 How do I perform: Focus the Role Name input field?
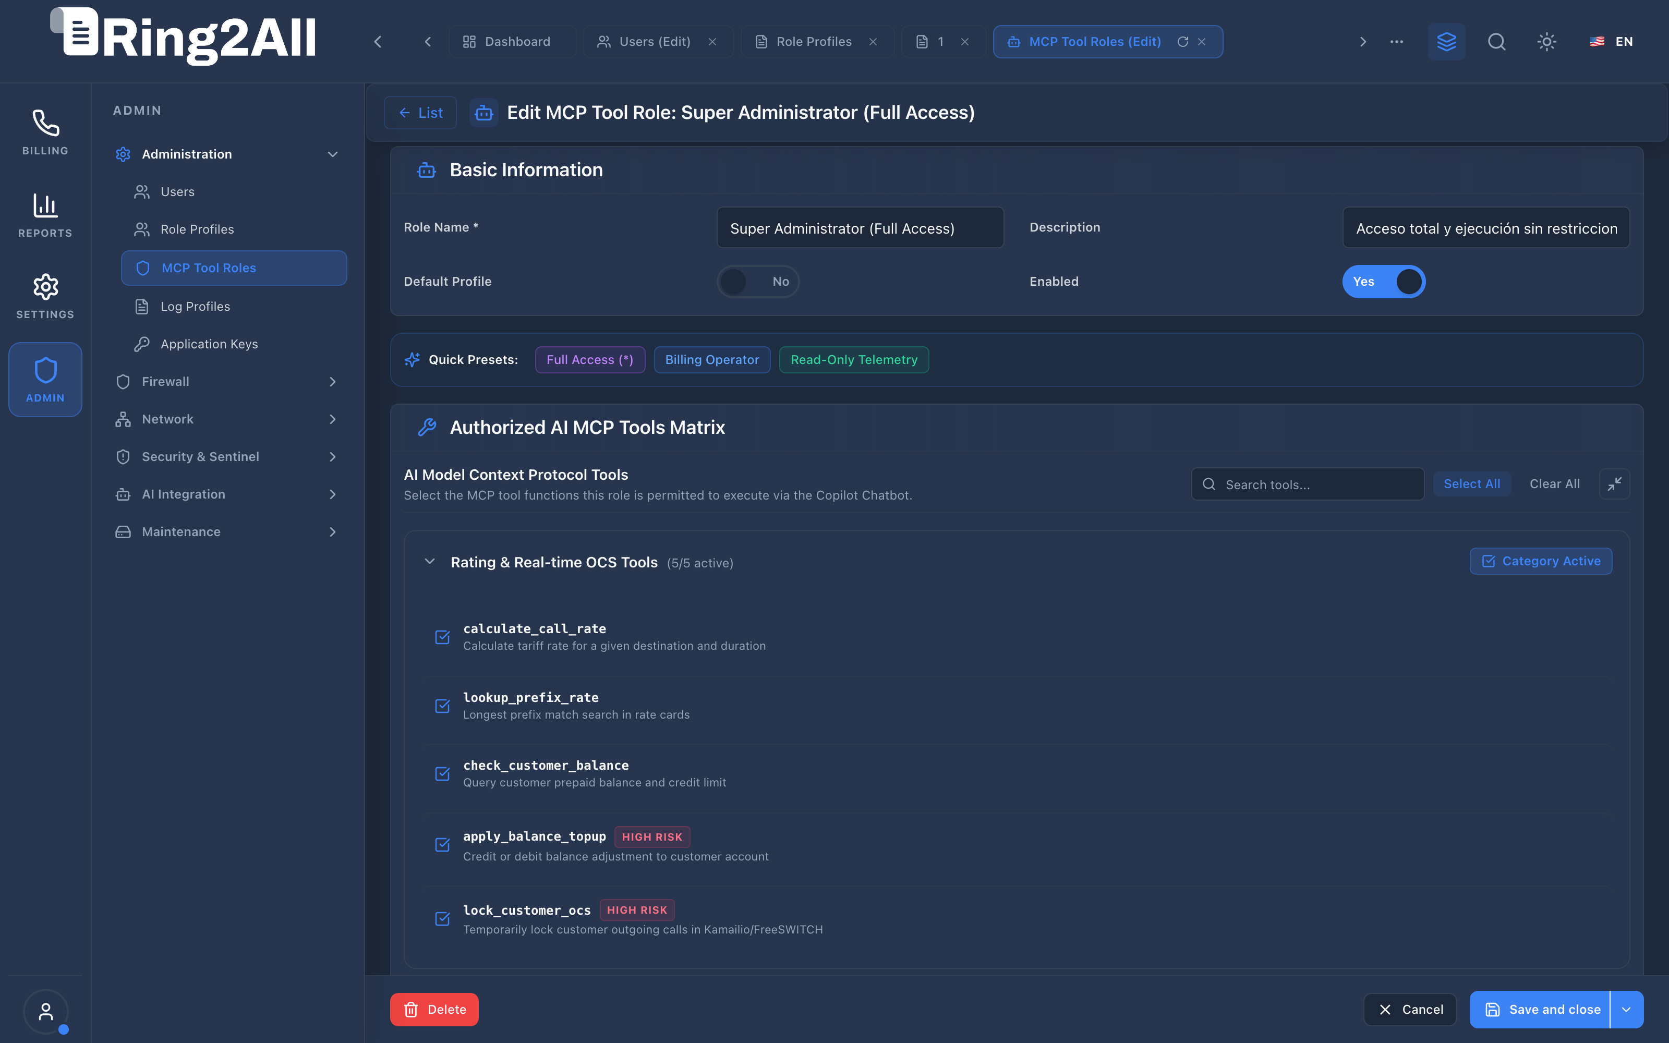pyautogui.click(x=860, y=228)
